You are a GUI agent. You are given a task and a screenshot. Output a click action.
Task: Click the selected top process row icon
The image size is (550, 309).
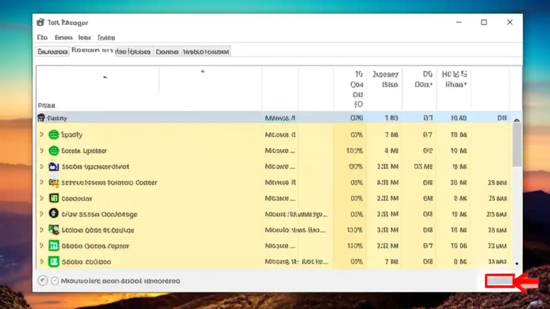click(x=41, y=118)
